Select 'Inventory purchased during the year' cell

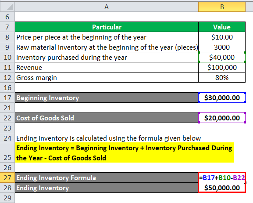107,57
